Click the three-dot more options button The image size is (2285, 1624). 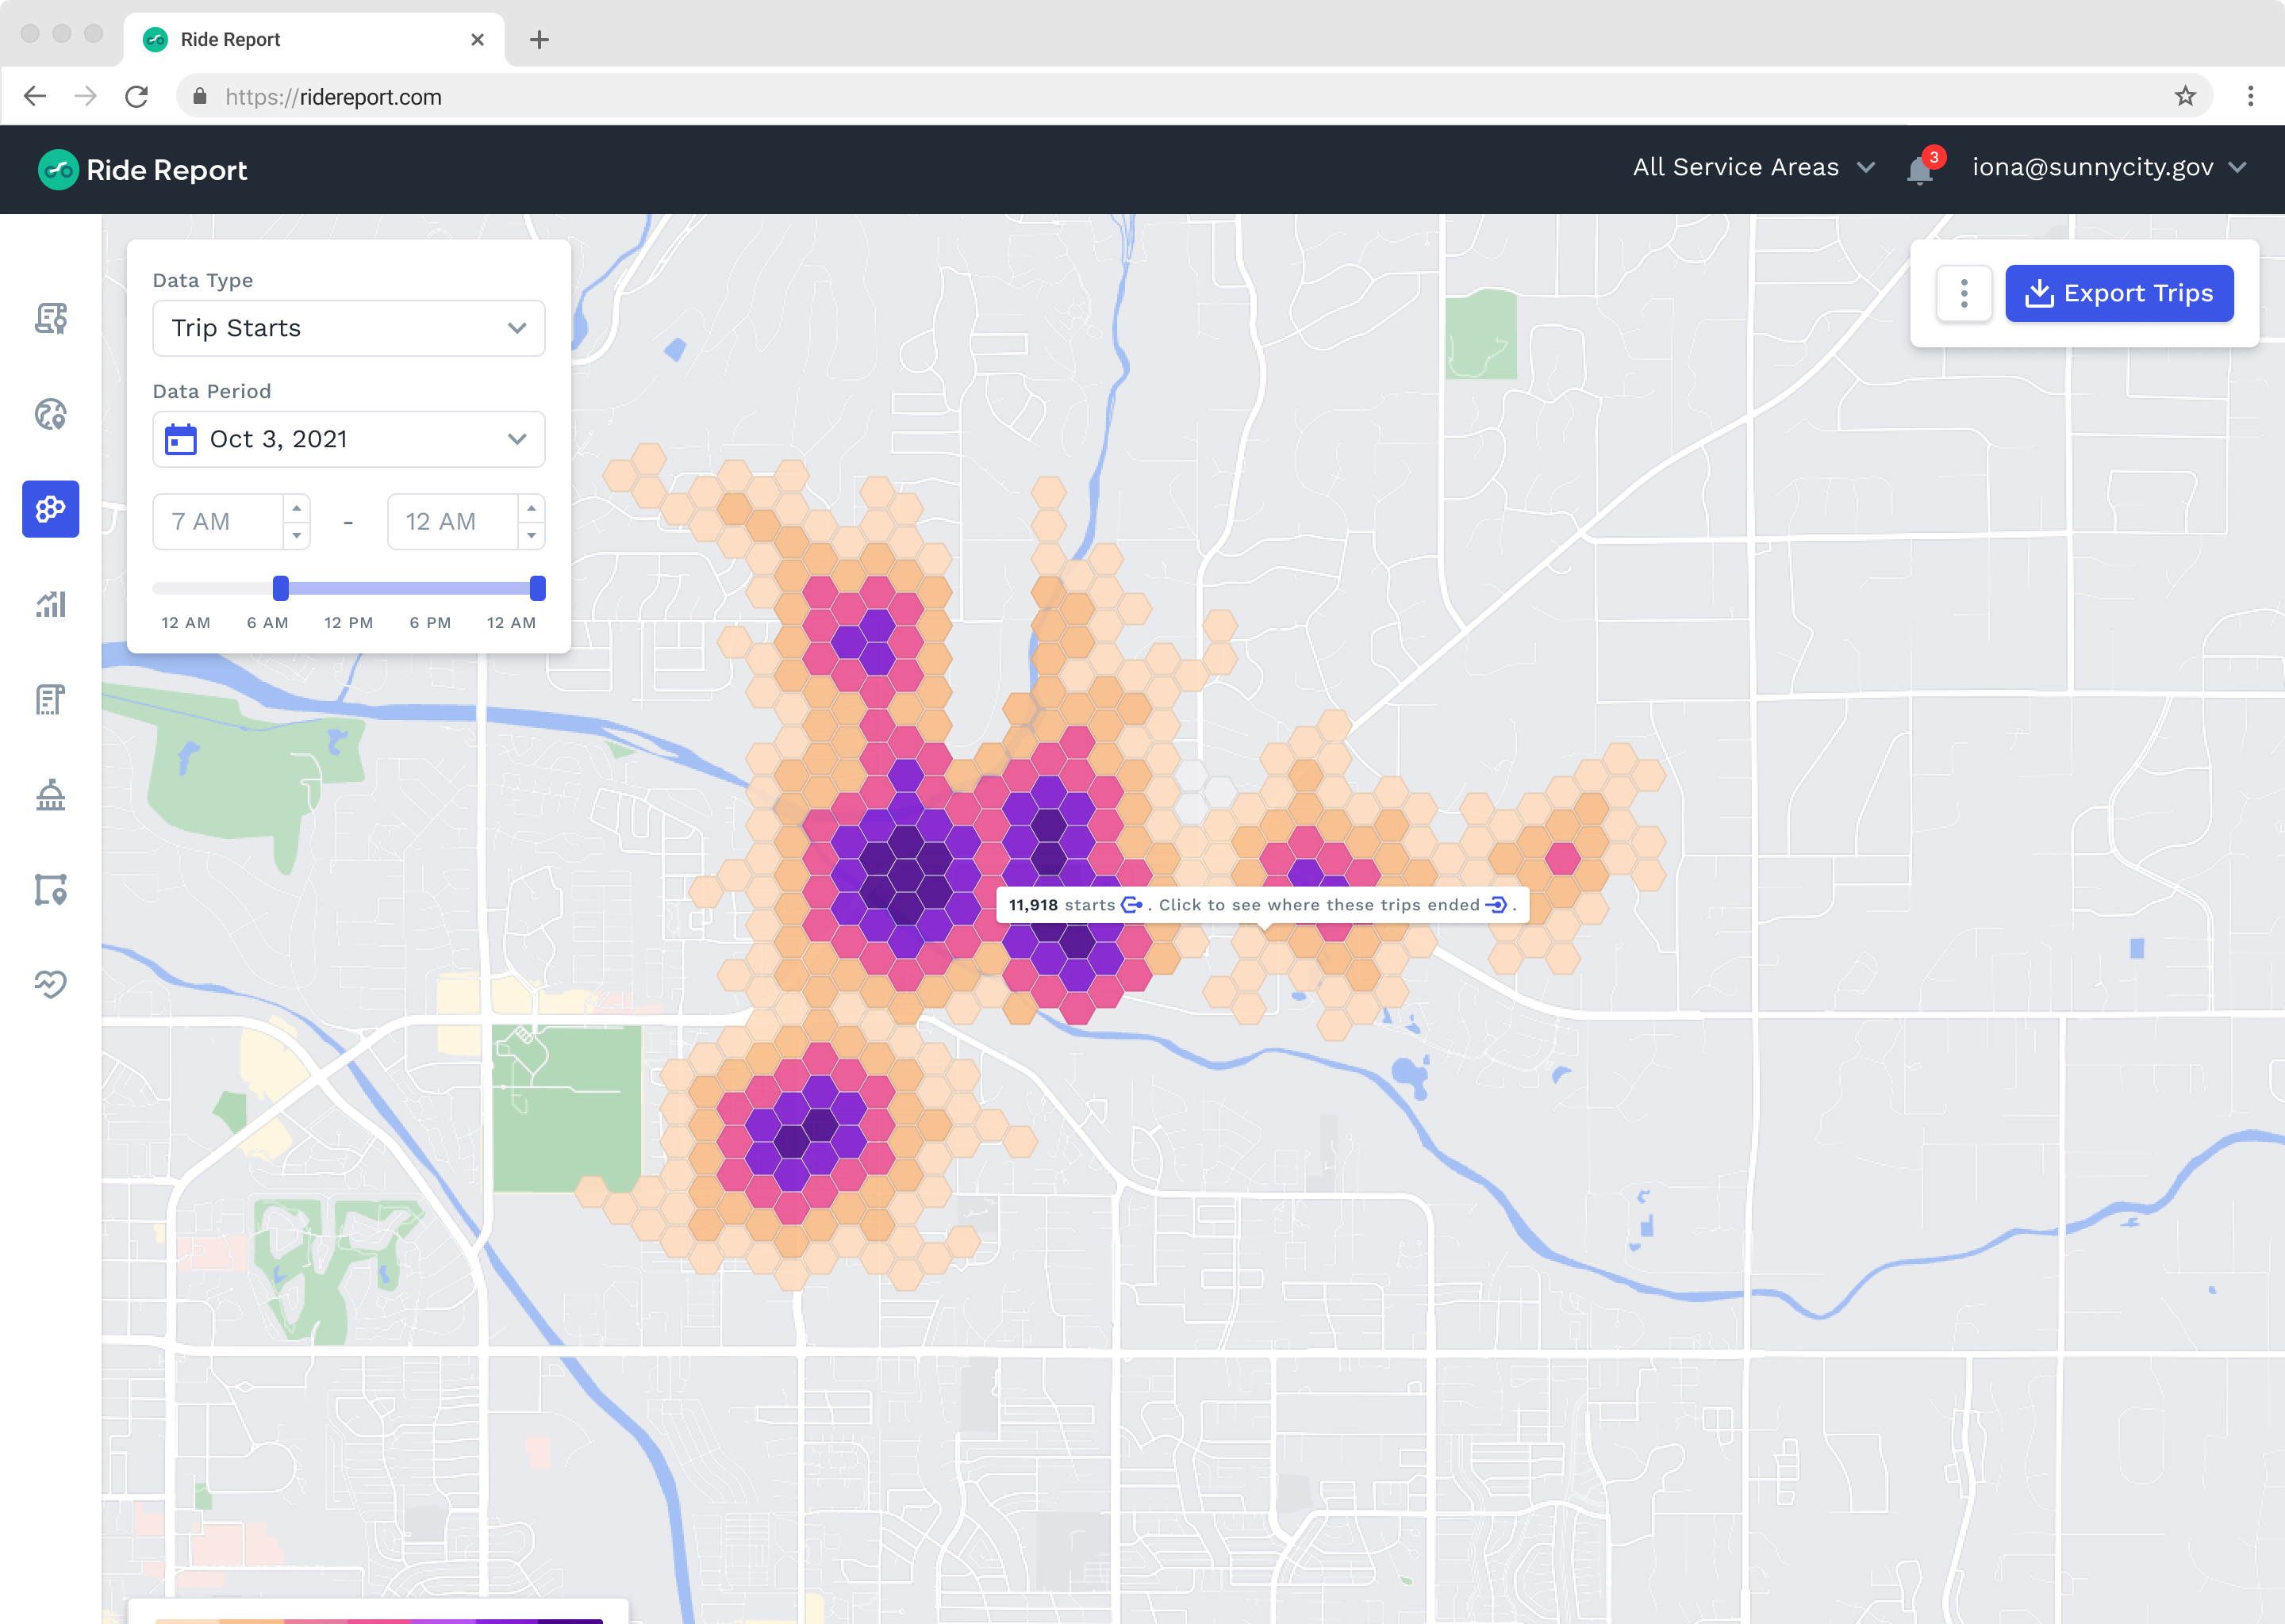click(x=1964, y=293)
